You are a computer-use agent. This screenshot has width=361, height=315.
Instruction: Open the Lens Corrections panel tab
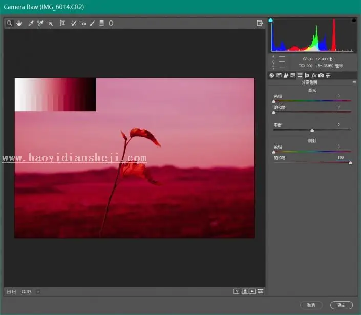point(307,75)
